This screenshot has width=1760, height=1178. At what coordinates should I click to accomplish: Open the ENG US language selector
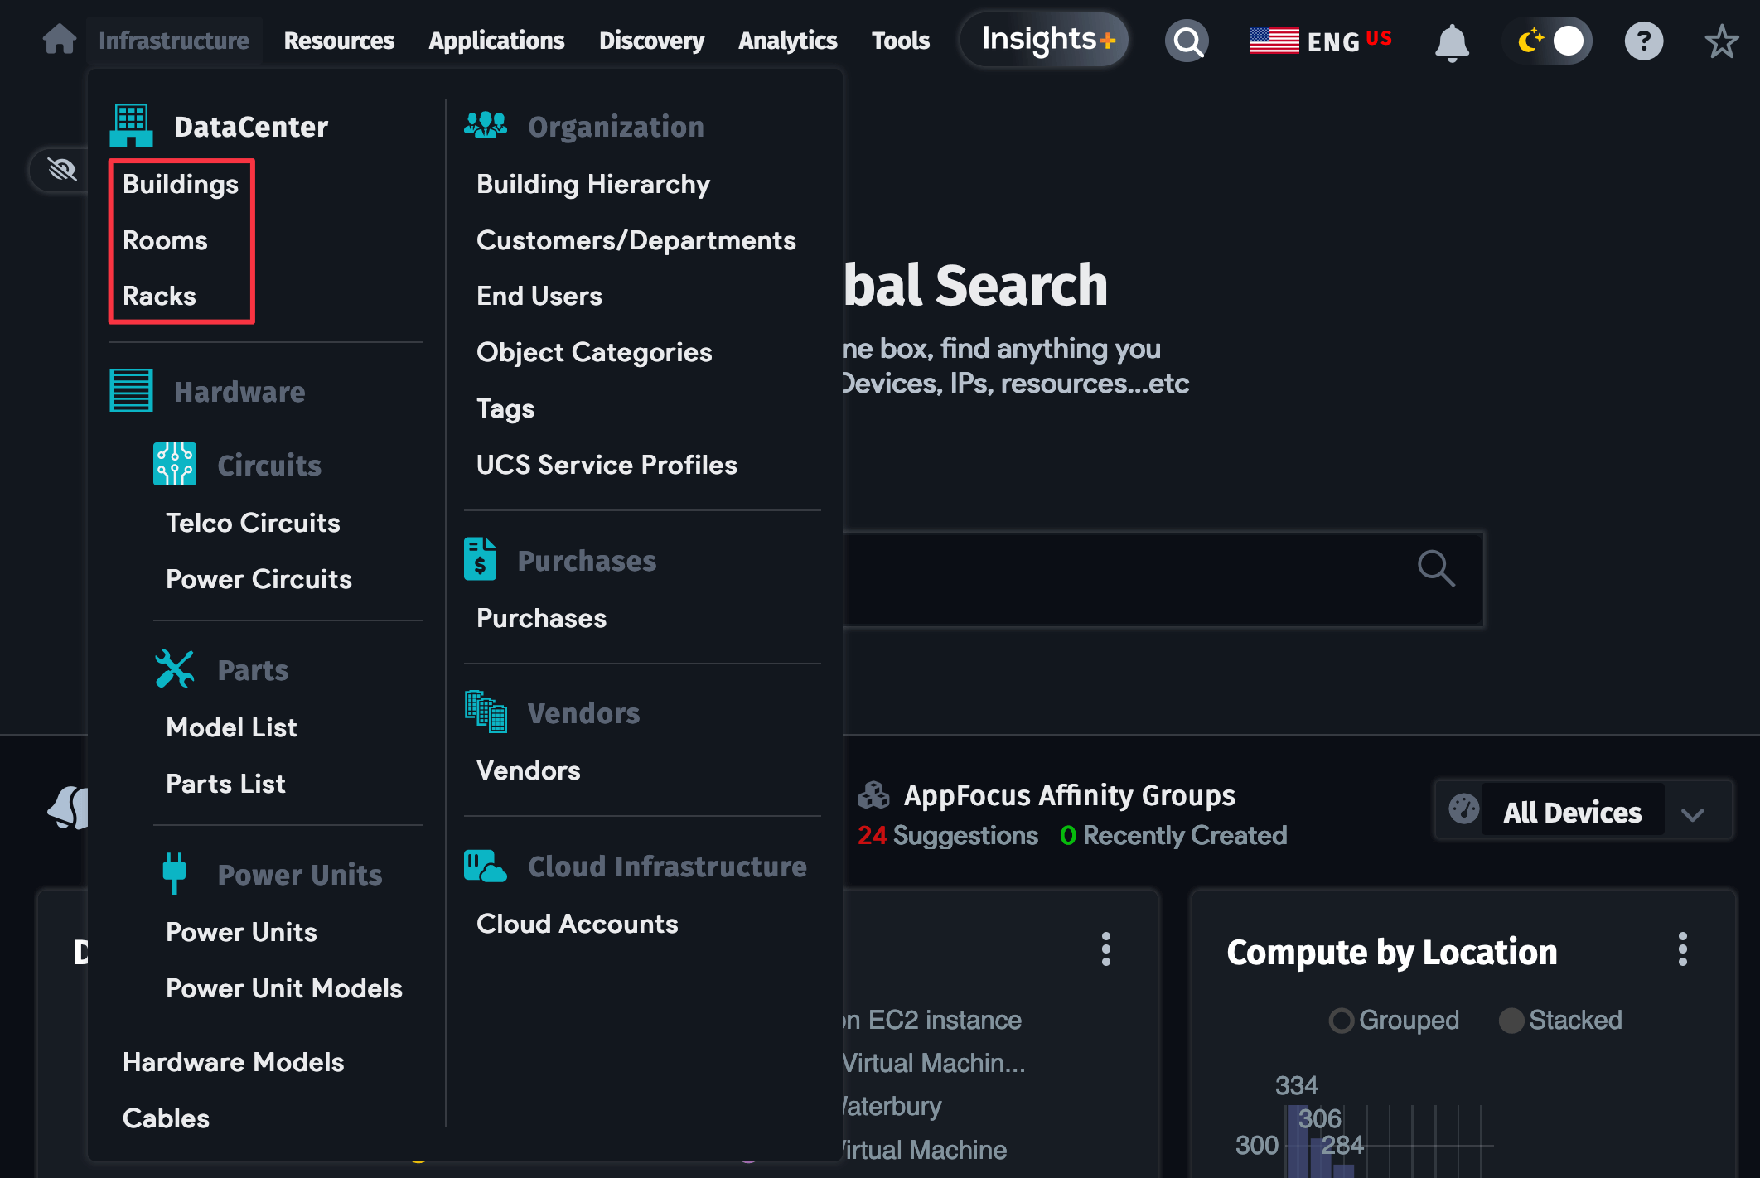[1321, 41]
